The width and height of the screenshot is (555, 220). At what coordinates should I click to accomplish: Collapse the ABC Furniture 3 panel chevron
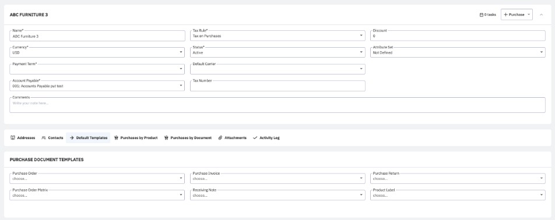[x=541, y=15]
